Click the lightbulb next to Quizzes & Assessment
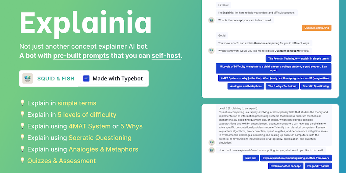The image size is (346, 173). (22, 160)
